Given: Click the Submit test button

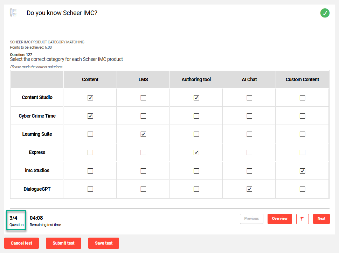Looking at the screenshot, I should (64, 243).
